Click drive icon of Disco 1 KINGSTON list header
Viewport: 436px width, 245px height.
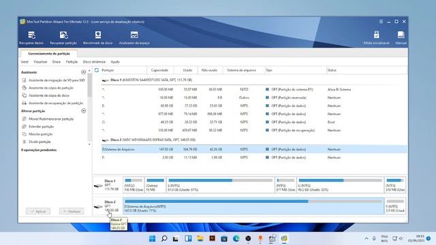tap(105, 80)
